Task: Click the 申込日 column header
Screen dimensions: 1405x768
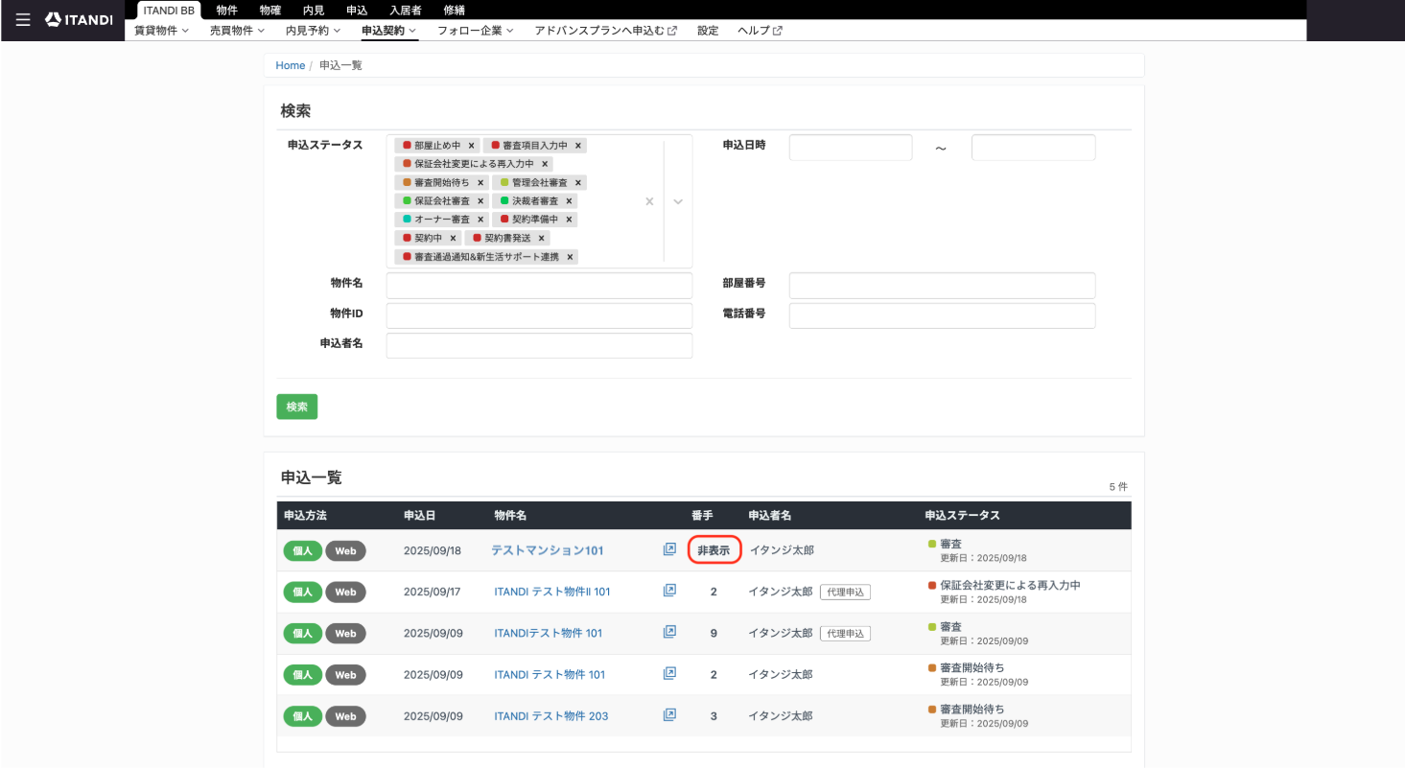Action: [x=419, y=515]
